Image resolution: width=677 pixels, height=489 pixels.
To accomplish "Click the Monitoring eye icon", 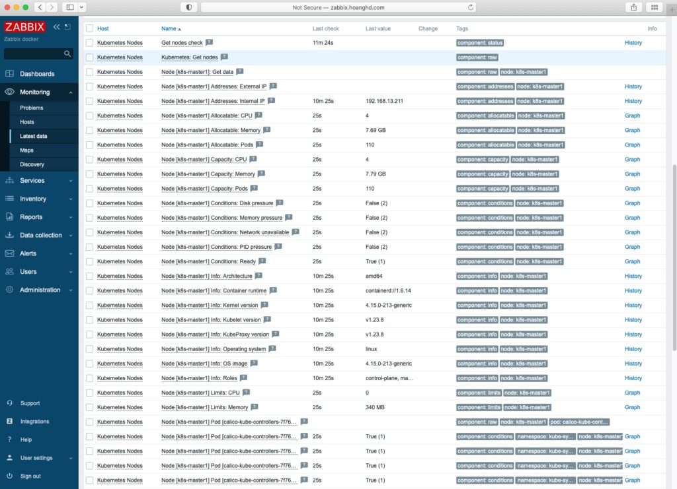I will [9, 92].
